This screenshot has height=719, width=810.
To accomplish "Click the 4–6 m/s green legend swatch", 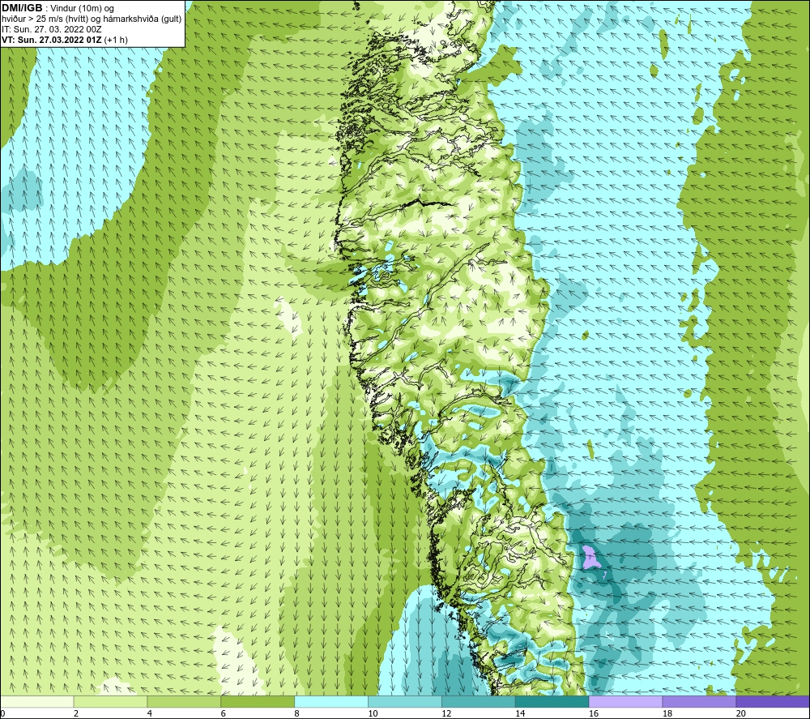I will [x=184, y=701].
